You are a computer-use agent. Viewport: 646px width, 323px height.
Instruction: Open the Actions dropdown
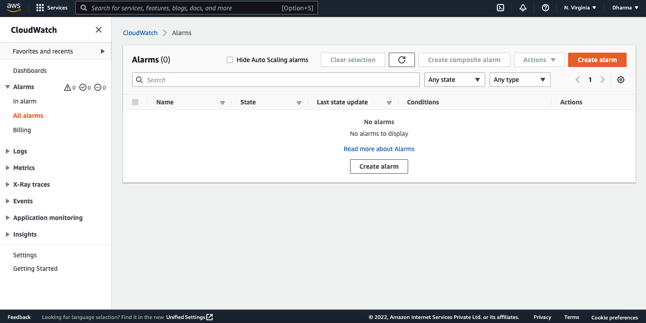click(x=539, y=60)
